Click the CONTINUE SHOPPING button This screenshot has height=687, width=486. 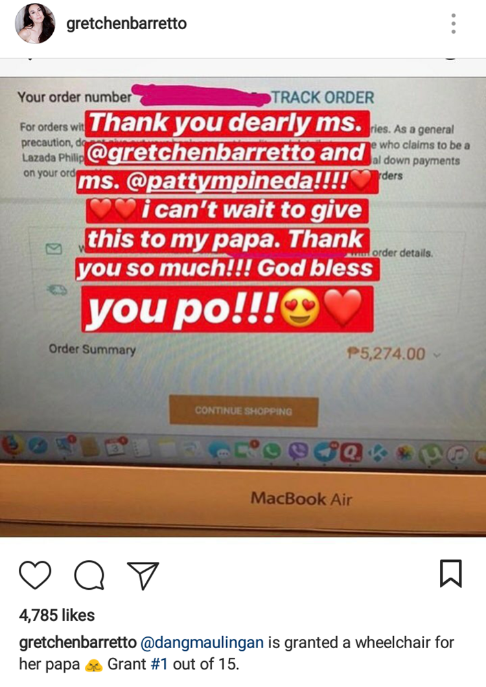(244, 411)
